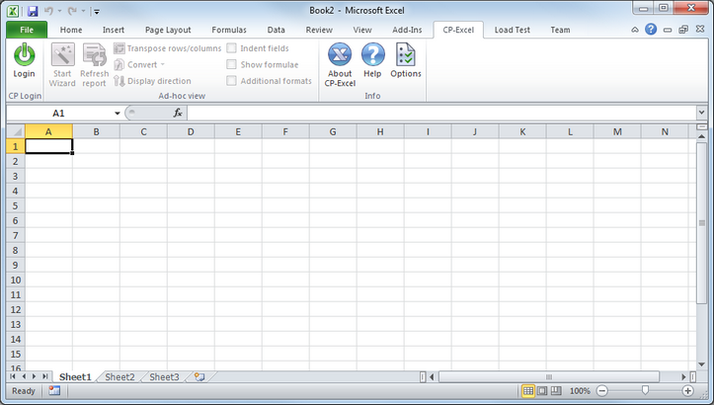Zoom out with minus button
Image resolution: width=714 pixels, height=405 pixels.
(602, 390)
